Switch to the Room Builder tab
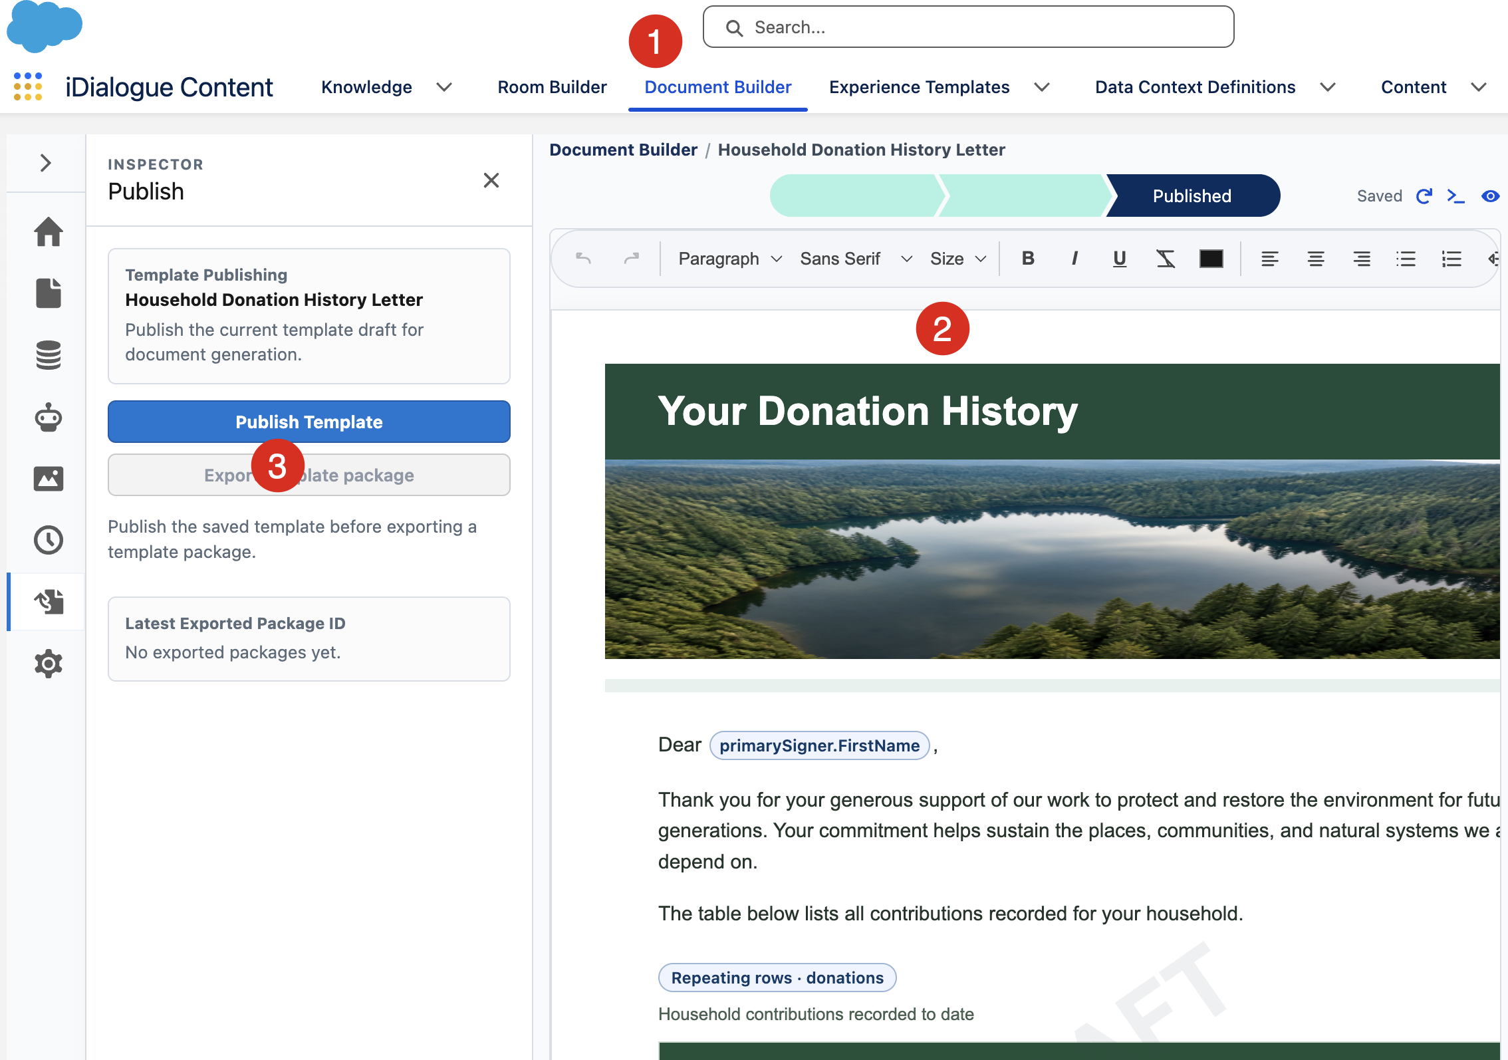 click(x=552, y=87)
